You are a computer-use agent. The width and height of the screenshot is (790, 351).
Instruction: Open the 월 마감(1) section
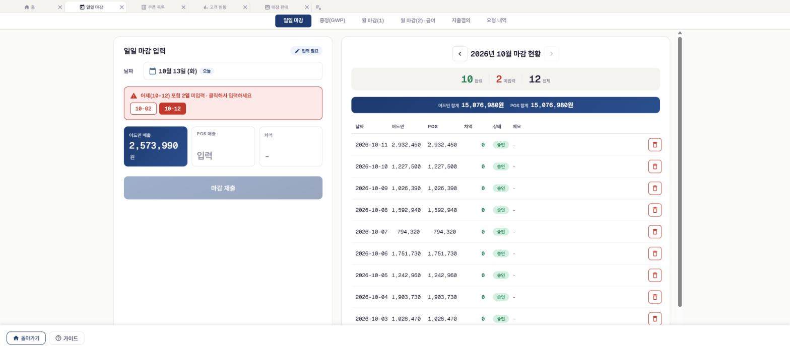(373, 21)
